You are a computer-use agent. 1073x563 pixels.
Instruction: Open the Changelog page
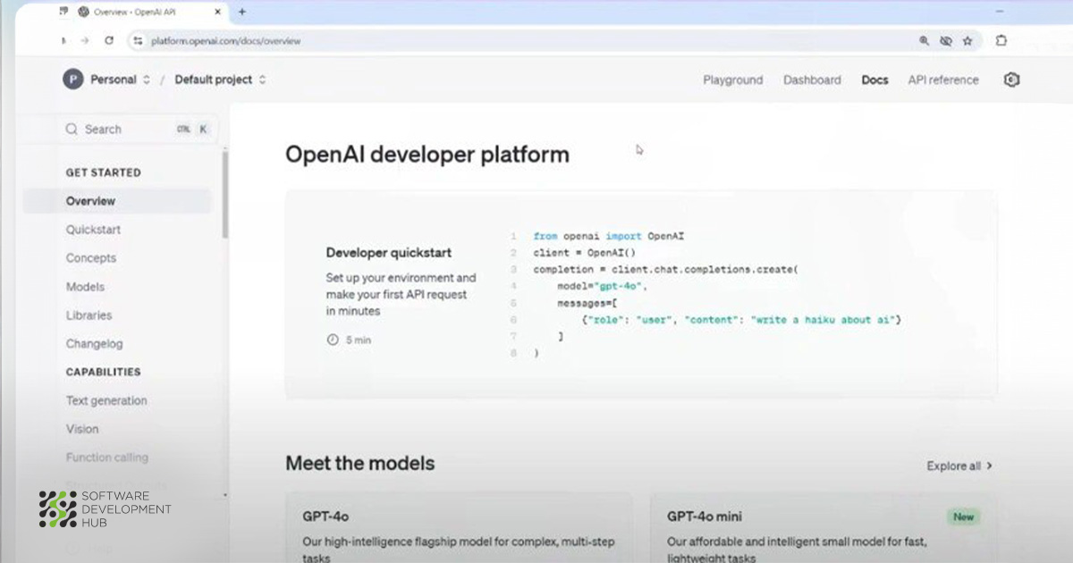point(94,344)
